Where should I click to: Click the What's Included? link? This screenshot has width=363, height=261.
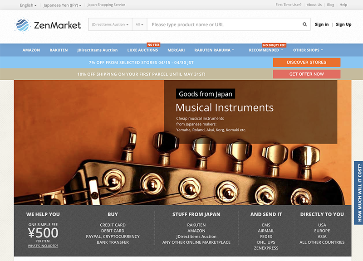click(x=43, y=246)
